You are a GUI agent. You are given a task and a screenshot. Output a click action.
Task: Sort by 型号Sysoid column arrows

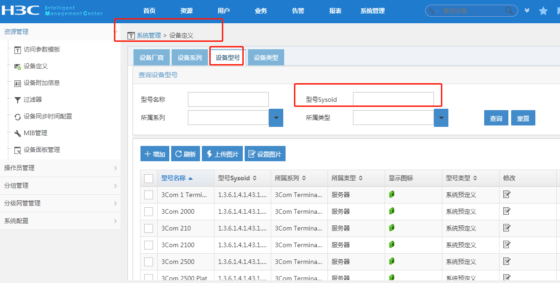click(255, 178)
